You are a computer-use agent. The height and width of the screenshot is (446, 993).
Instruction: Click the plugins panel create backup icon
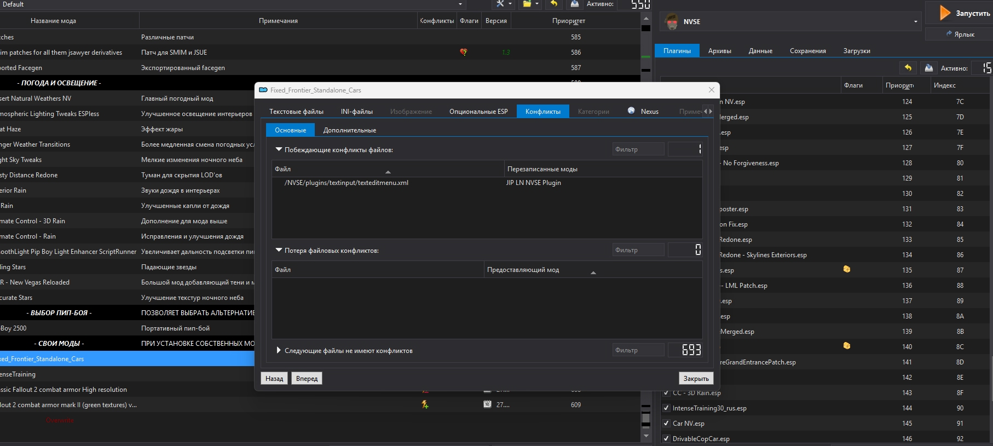(928, 68)
